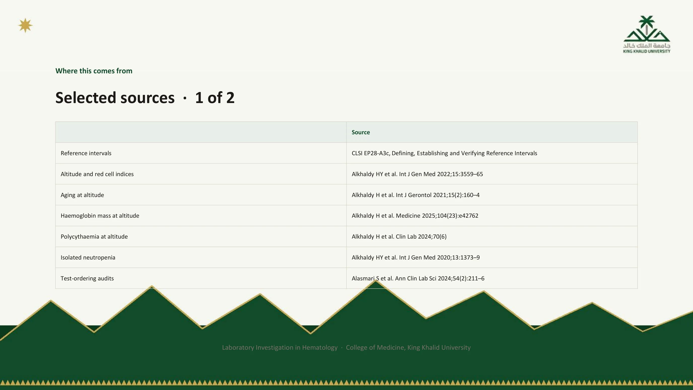The height and width of the screenshot is (390, 693).
Task: Click the Medicine 2025 e42762 citation
Action: point(415,216)
